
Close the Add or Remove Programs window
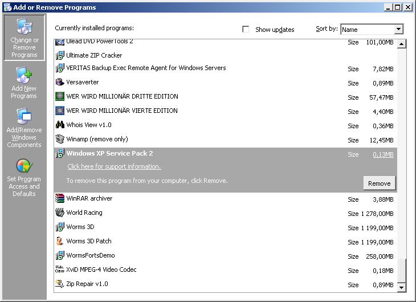(x=407, y=7)
